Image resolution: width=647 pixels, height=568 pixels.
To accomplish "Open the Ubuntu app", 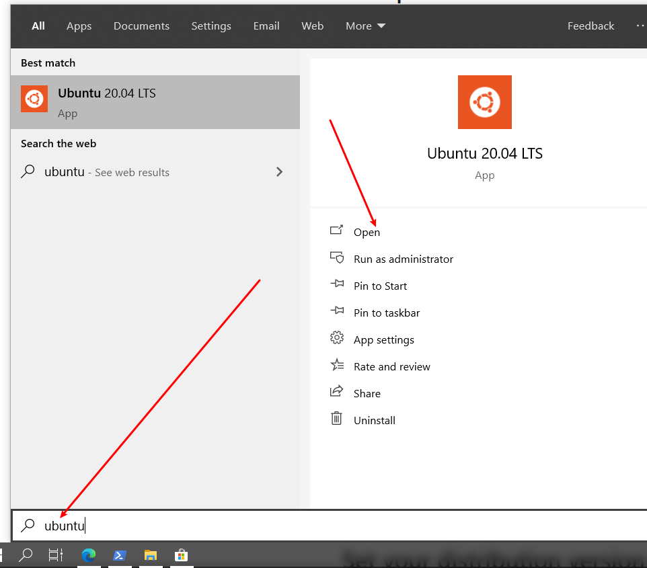I will (x=367, y=232).
